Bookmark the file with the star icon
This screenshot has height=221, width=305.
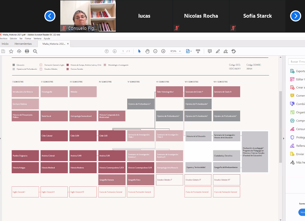(x=11, y=51)
